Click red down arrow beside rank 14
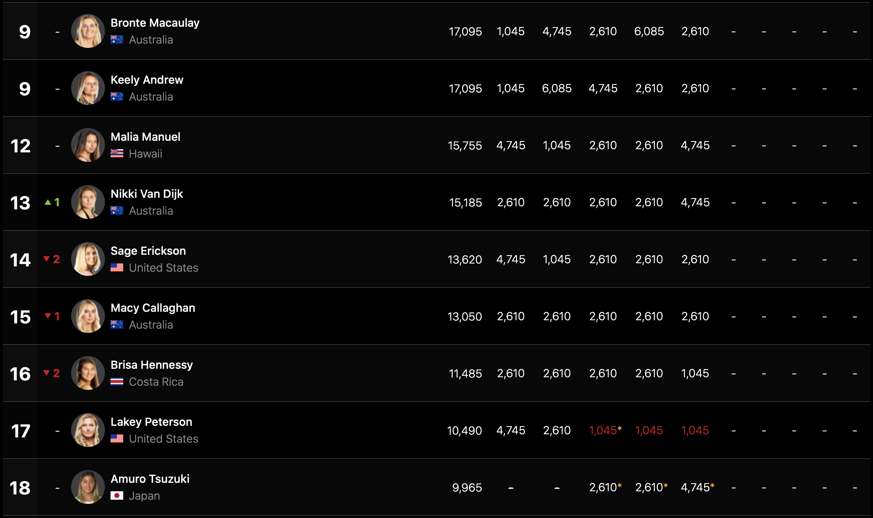The image size is (873, 518). pos(46,259)
